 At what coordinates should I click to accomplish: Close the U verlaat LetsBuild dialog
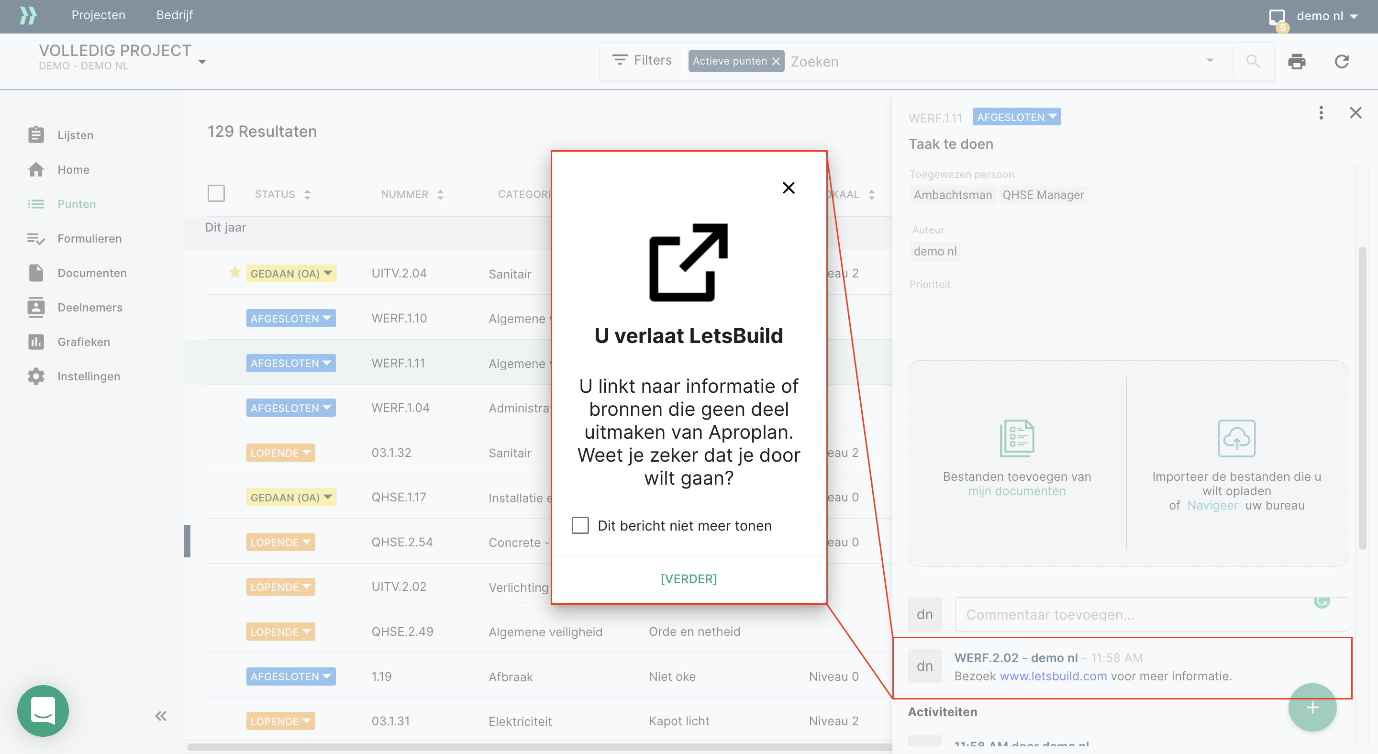click(x=789, y=188)
